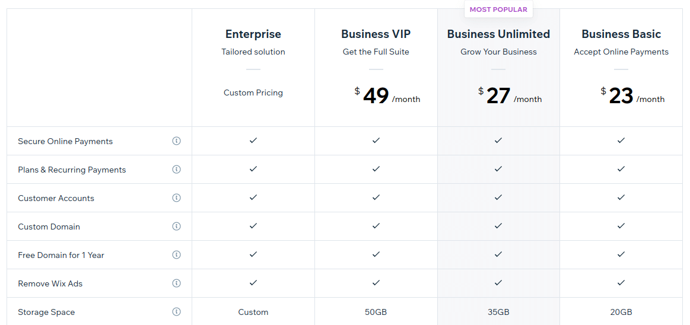This screenshot has height=325, width=690.
Task: Click the Customer Accounts info icon
Action: [x=176, y=198]
